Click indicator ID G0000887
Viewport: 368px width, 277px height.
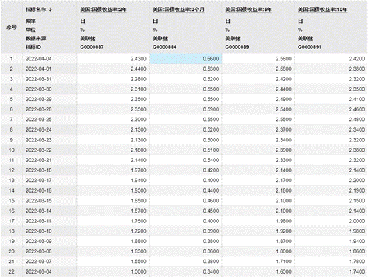tap(92, 47)
